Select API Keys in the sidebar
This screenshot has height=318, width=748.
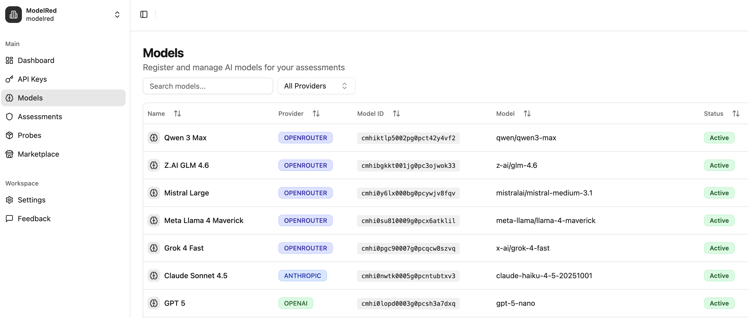click(x=32, y=79)
